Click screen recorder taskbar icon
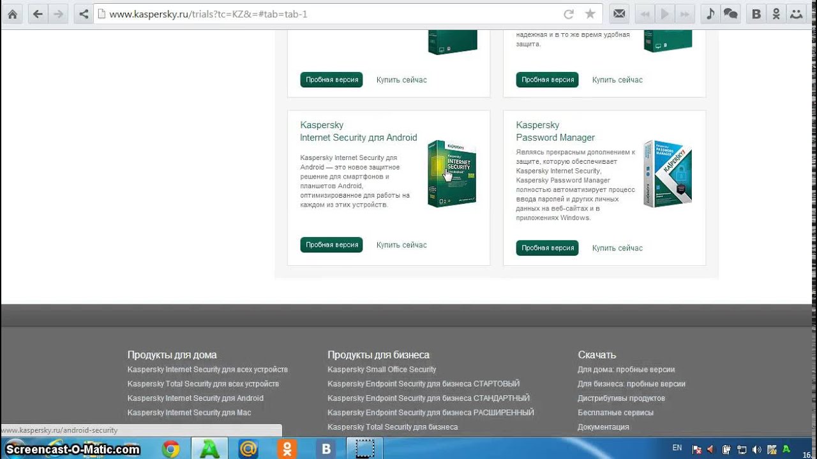The height and width of the screenshot is (459, 817). [365, 449]
